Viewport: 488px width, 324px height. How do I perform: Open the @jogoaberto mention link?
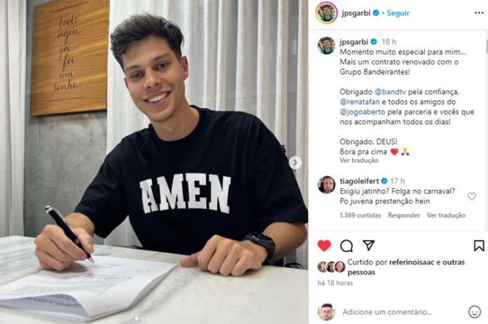[362, 112]
